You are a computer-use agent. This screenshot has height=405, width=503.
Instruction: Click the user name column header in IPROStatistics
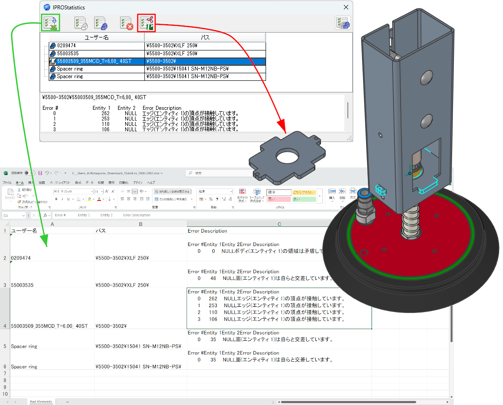click(x=96, y=38)
